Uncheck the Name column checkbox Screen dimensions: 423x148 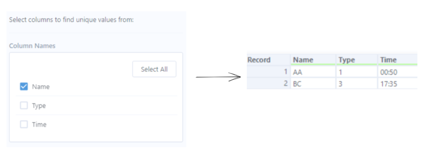tap(24, 87)
